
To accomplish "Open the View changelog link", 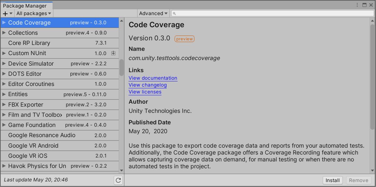I will [148, 85].
